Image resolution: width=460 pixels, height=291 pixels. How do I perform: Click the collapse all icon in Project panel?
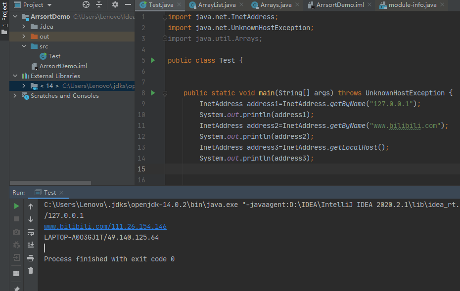coord(99,4)
